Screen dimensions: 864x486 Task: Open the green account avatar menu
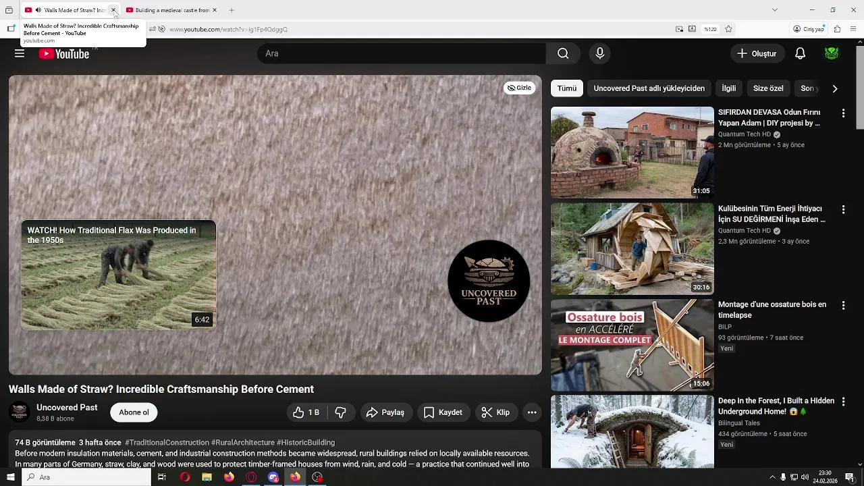pyautogui.click(x=832, y=53)
